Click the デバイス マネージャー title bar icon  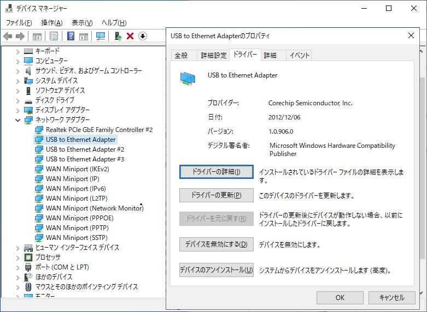click(9, 8)
